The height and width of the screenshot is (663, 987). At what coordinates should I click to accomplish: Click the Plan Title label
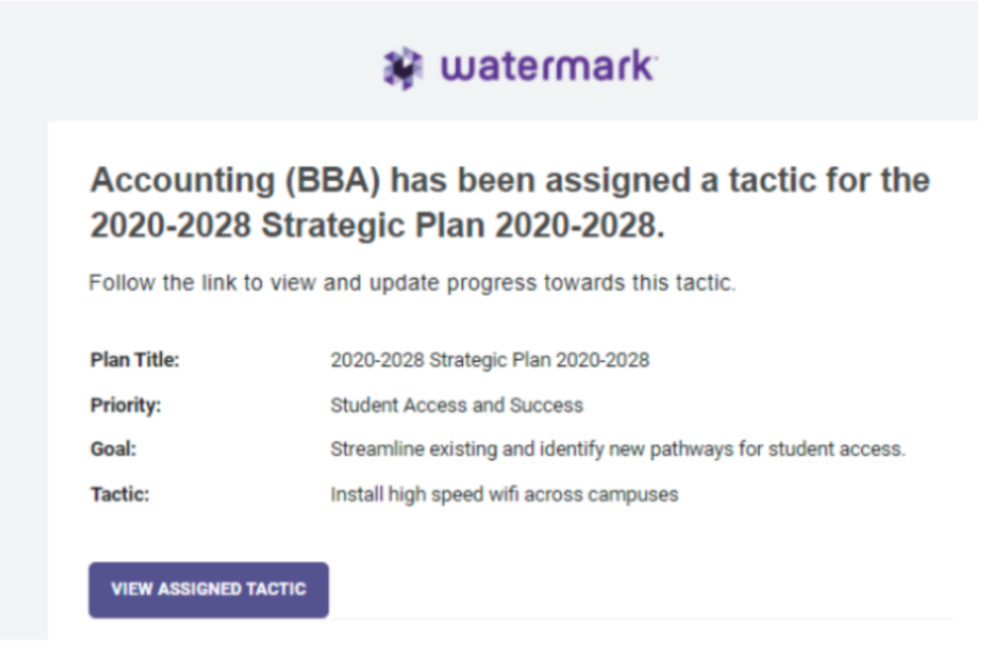click(135, 360)
